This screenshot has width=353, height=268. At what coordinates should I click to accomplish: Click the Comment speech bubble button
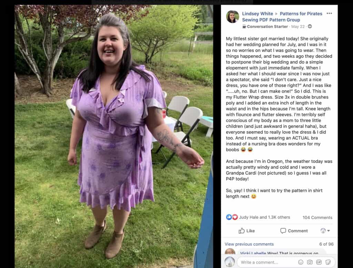(x=294, y=231)
